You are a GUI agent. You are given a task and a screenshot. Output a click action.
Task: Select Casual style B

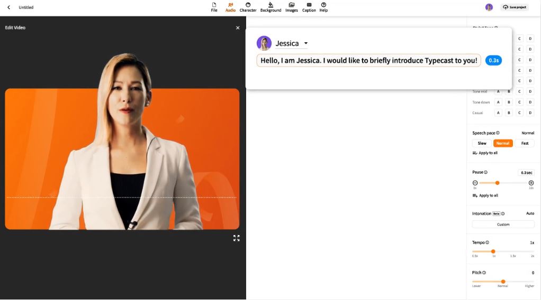point(509,113)
